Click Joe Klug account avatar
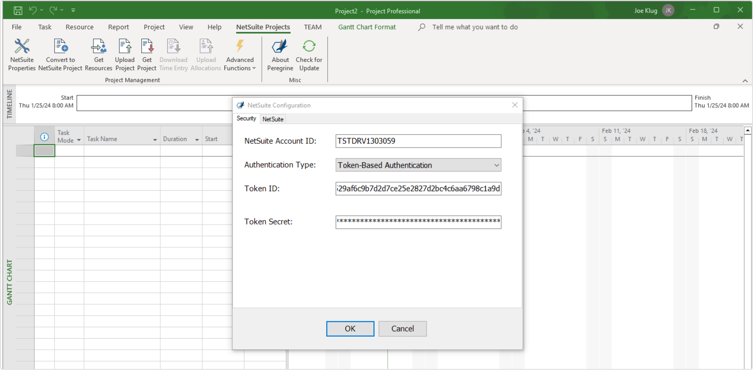753x370 pixels. [x=668, y=10]
